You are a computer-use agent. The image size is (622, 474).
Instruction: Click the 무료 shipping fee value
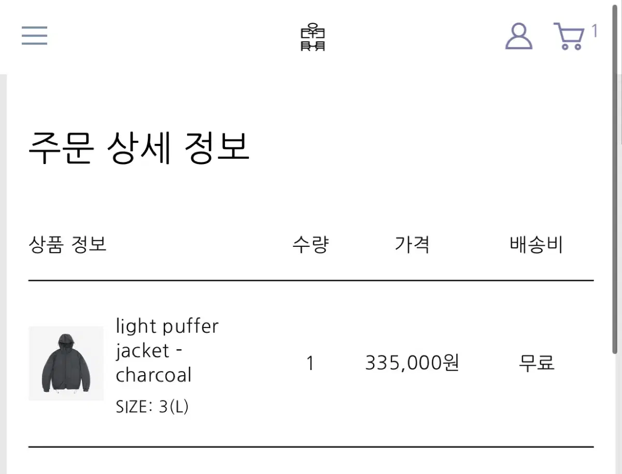pos(536,363)
